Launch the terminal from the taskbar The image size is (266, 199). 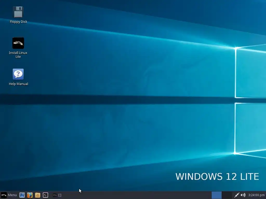[x=45, y=195]
